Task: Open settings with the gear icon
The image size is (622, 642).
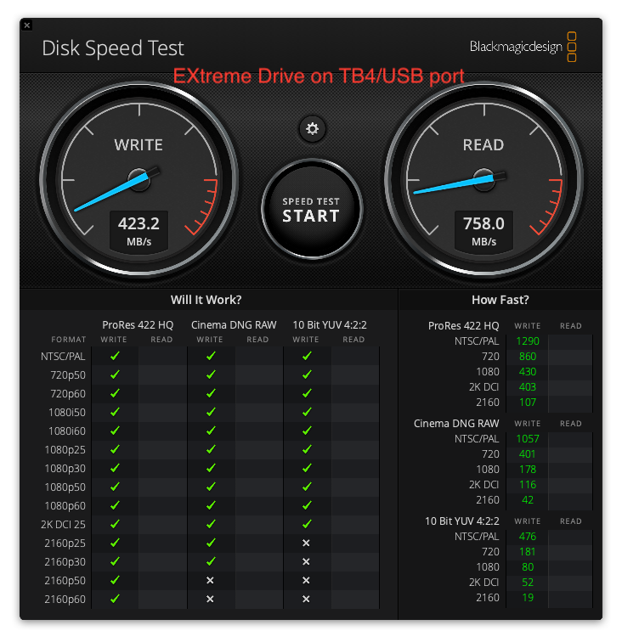Action: [x=312, y=128]
